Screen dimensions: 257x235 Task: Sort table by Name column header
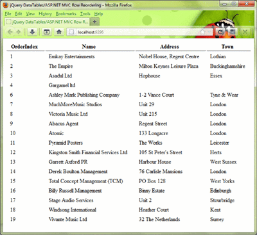(89, 47)
